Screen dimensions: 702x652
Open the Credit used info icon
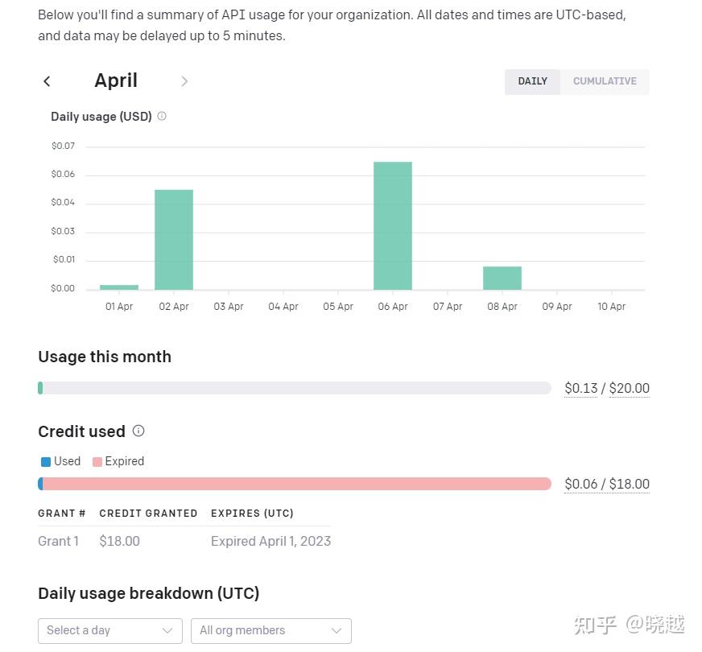(x=138, y=431)
